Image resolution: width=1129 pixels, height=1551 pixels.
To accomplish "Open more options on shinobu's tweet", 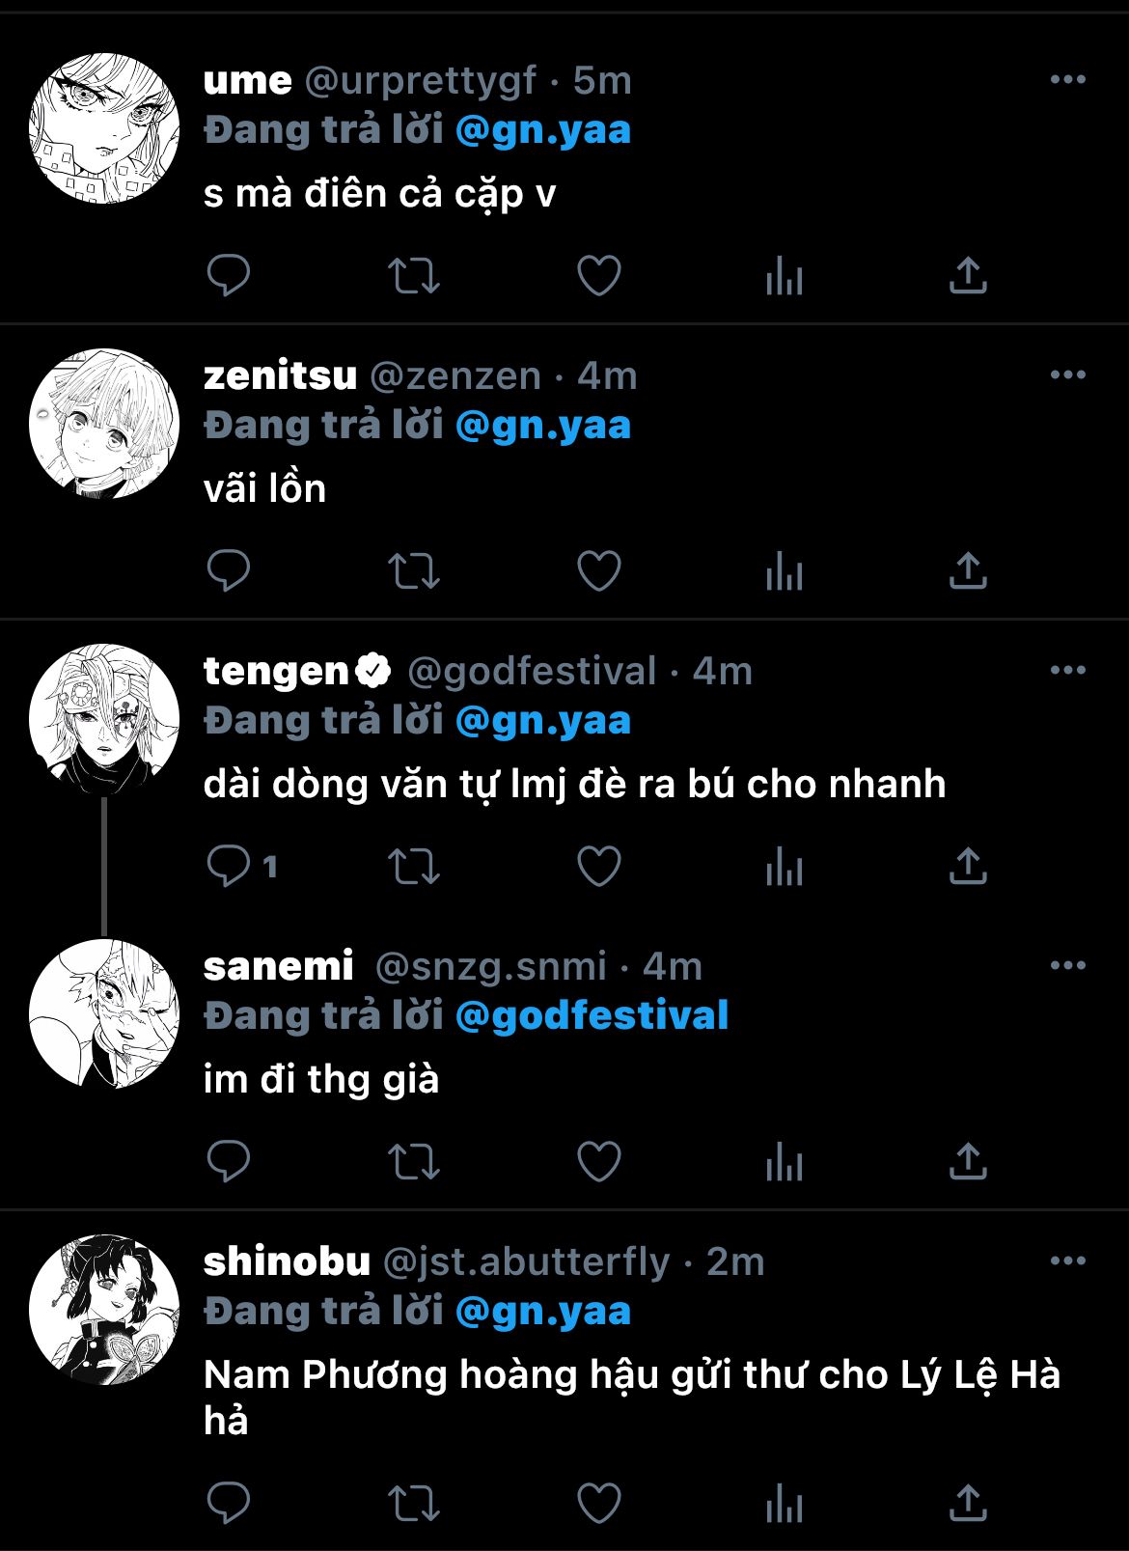I will pyautogui.click(x=1068, y=1261).
